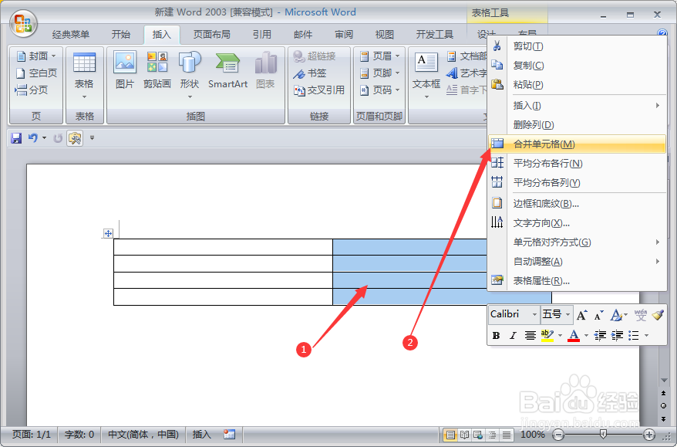Switch to the 视图 tab
Screen dimensions: 677x447
point(385,35)
